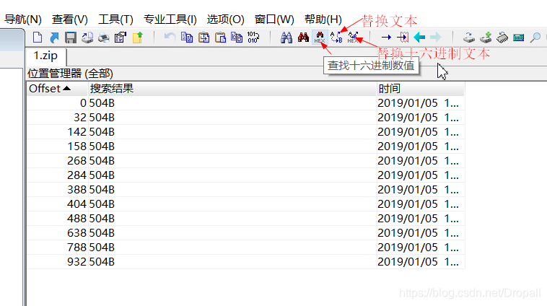Screen dimensions: 547x306
Task: Open Replace Text A-to-B icon
Action: 336,37
